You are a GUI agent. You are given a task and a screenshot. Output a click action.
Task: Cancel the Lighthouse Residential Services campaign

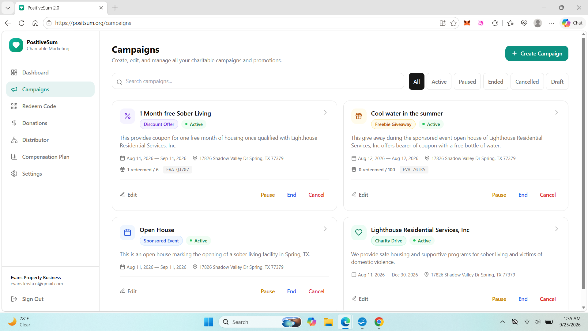pos(548,299)
